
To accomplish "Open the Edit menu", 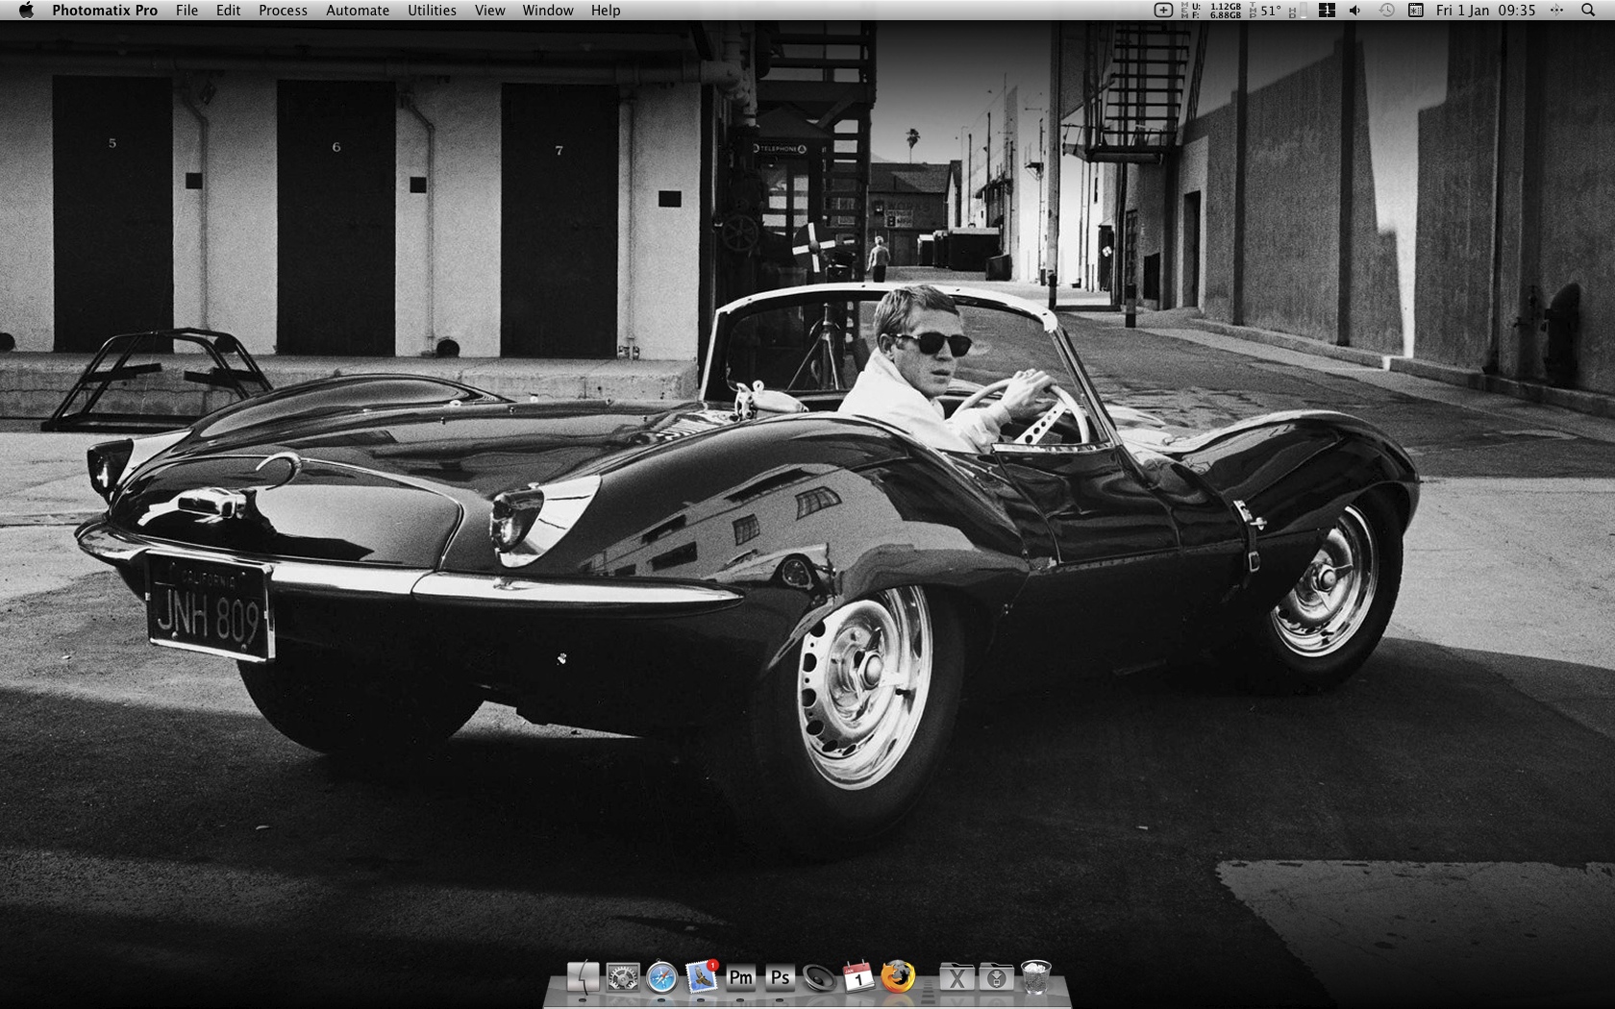I will click(228, 11).
